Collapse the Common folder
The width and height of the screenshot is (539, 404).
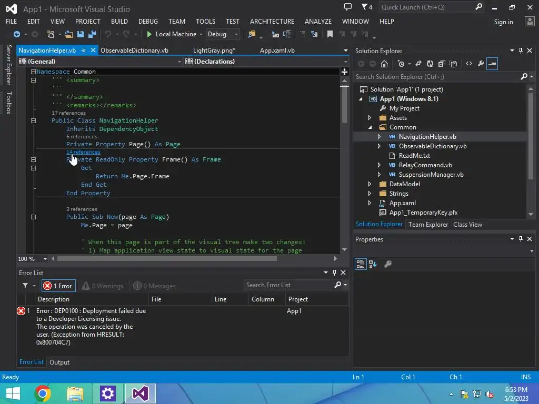point(370,127)
